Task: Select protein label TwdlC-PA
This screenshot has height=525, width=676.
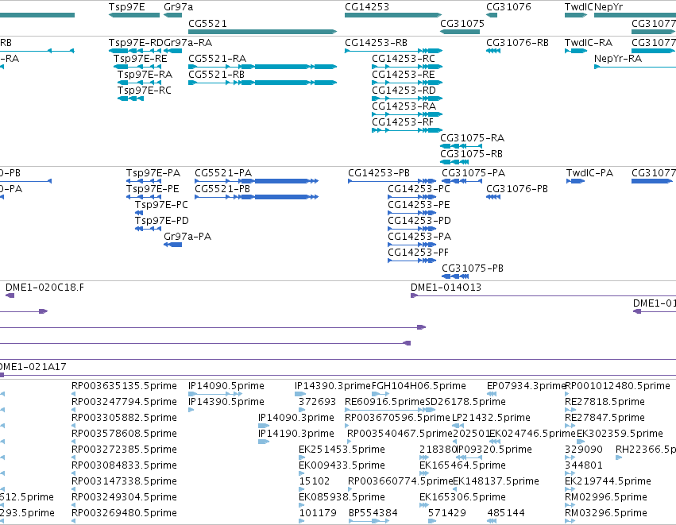Action: (x=589, y=173)
